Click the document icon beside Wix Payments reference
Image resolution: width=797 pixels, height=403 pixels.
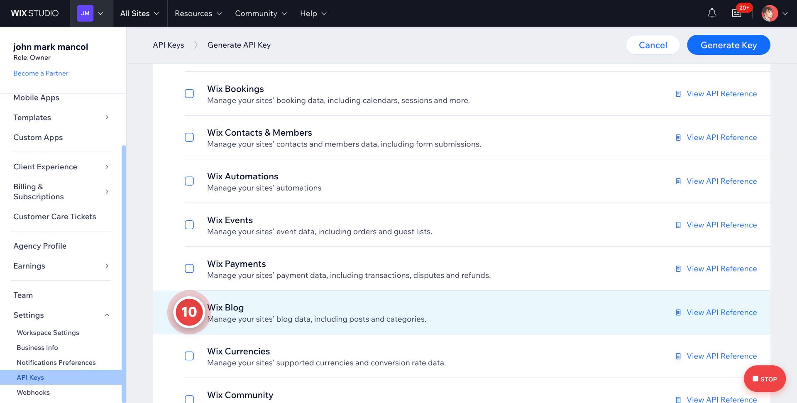(678, 269)
